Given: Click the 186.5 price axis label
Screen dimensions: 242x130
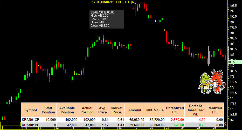Looking at the screenshot, I should pyautogui.click(x=233, y=49).
